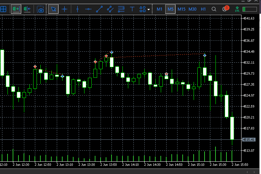
Task: Click the 2 Jun 15:50 time label
Action: (x=240, y=165)
